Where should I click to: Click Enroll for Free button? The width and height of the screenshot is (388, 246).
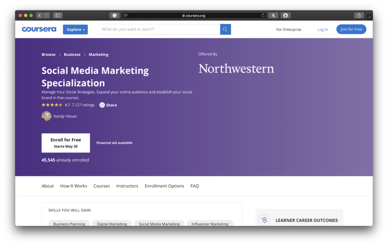(x=66, y=143)
